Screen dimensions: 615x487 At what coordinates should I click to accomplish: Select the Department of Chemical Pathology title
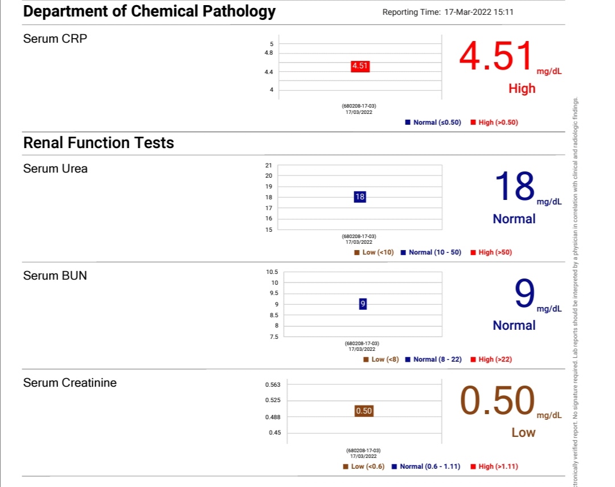[149, 11]
